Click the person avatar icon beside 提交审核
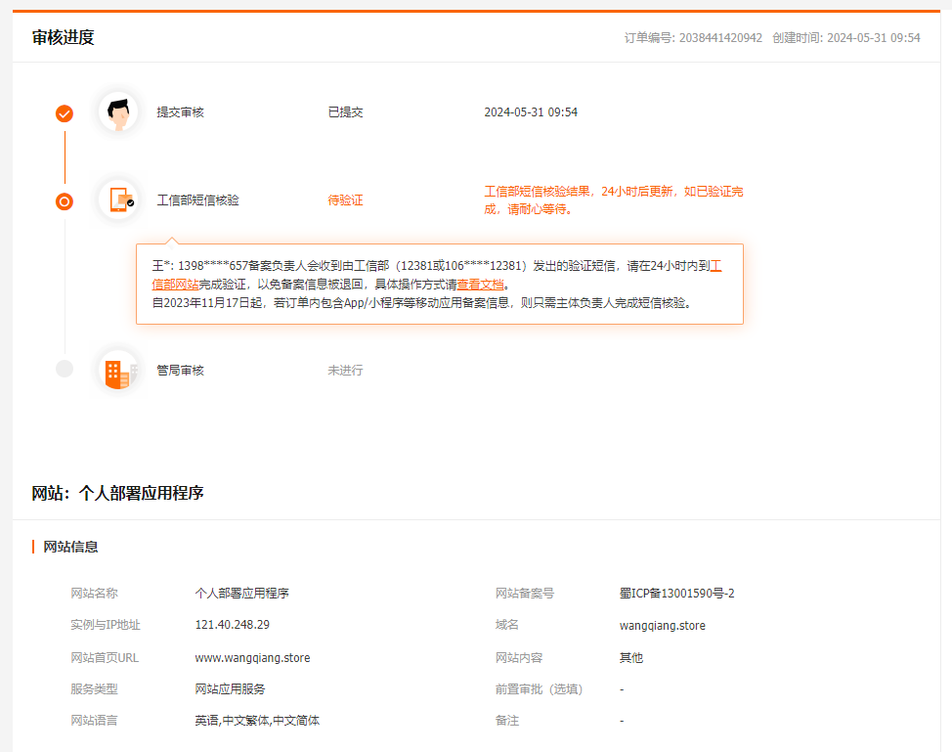 (118, 112)
